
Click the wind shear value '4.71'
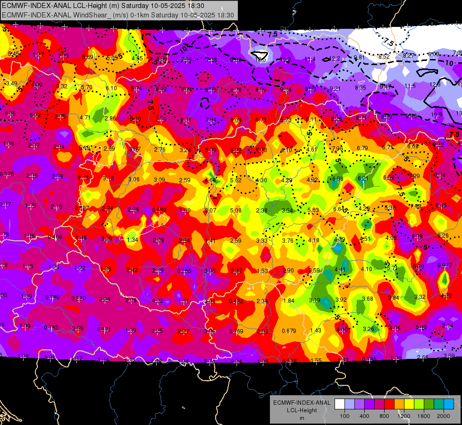[85, 118]
